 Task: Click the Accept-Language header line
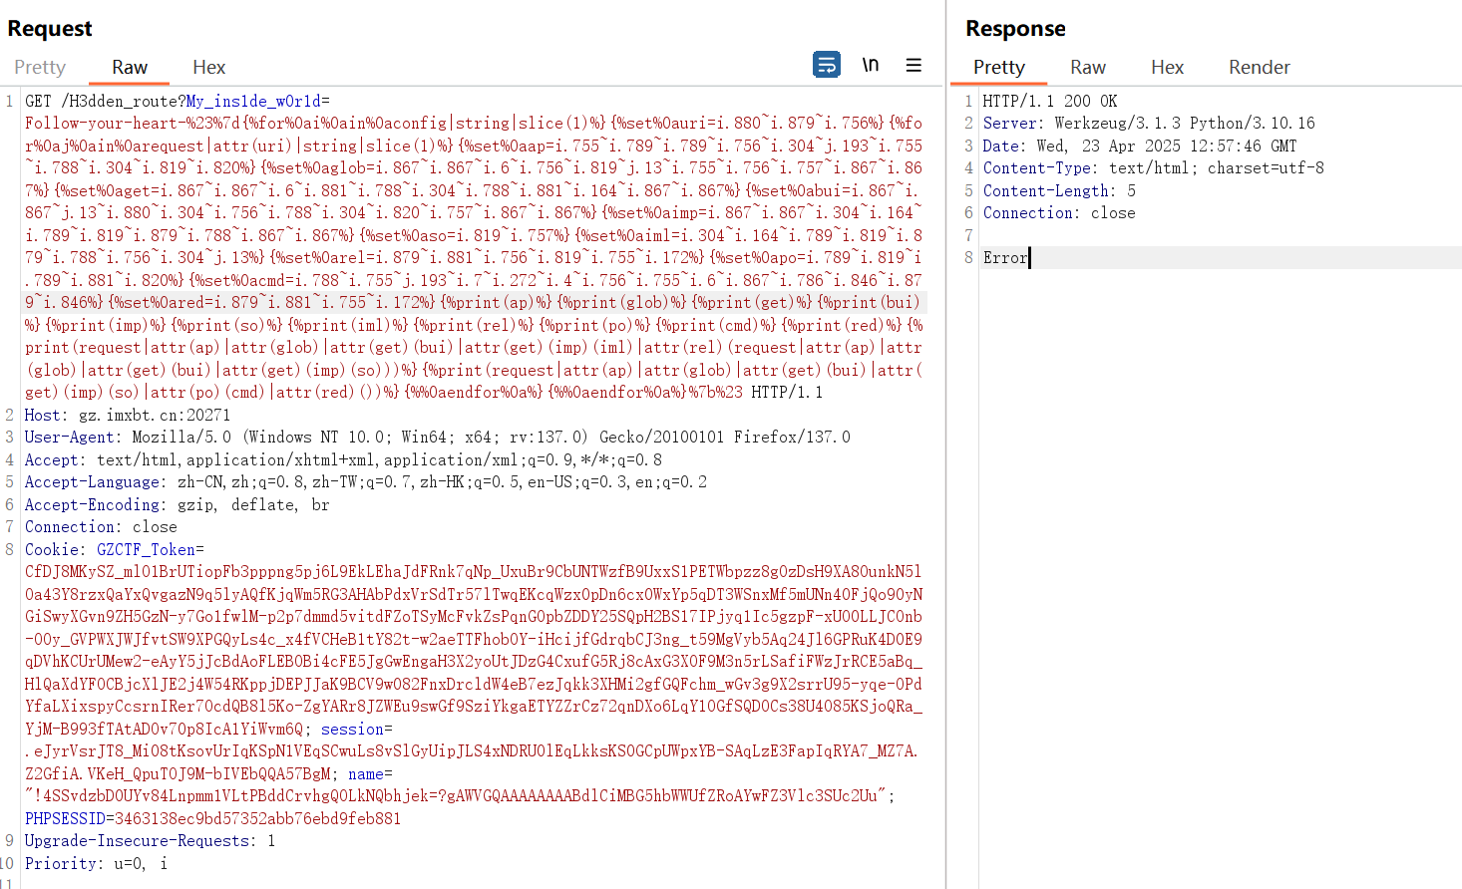click(x=366, y=481)
